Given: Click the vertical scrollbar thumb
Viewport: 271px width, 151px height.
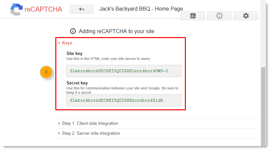Looking at the screenshot, I should pyautogui.click(x=263, y=106).
